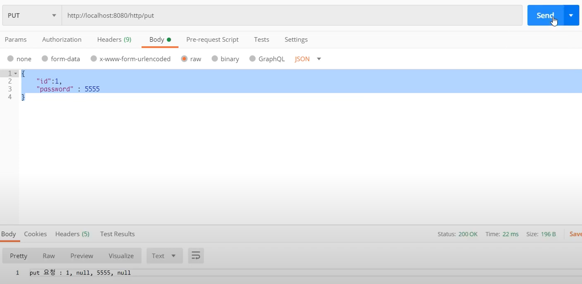This screenshot has width=582, height=284.
Task: Click the Send button
Action: tap(545, 15)
